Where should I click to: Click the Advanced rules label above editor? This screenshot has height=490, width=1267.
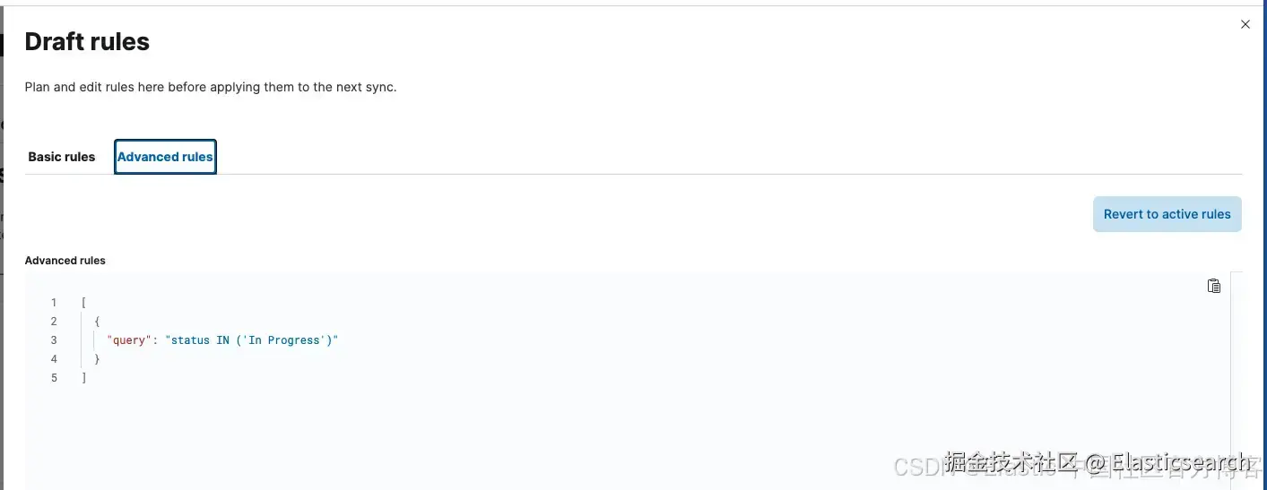click(65, 261)
